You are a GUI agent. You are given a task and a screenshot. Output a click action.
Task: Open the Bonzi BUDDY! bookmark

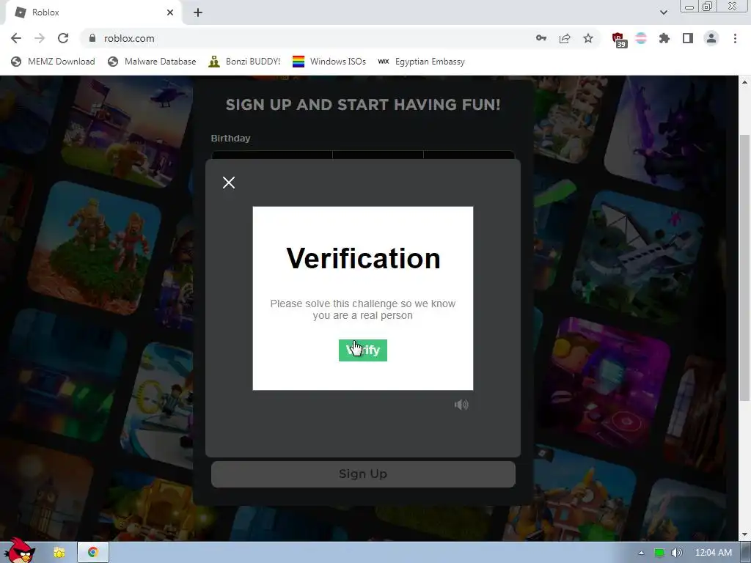[244, 62]
